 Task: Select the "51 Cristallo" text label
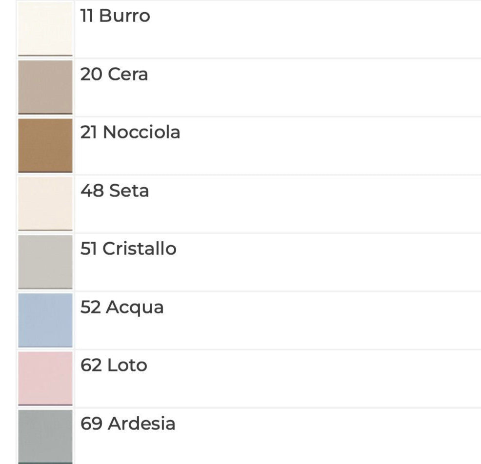[x=128, y=249]
